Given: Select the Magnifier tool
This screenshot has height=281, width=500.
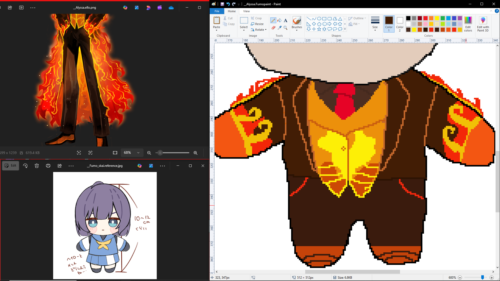Looking at the screenshot, I should pos(285,28).
